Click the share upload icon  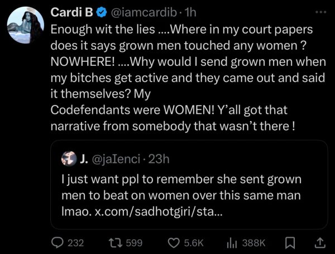coord(320,242)
